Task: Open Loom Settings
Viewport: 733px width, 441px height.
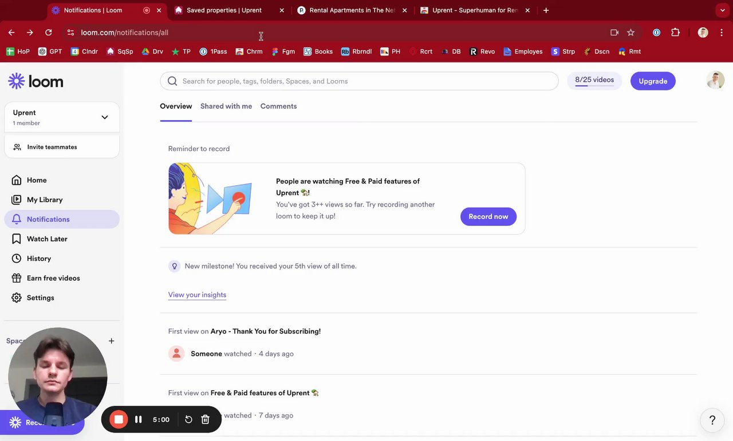Action: [x=40, y=298]
